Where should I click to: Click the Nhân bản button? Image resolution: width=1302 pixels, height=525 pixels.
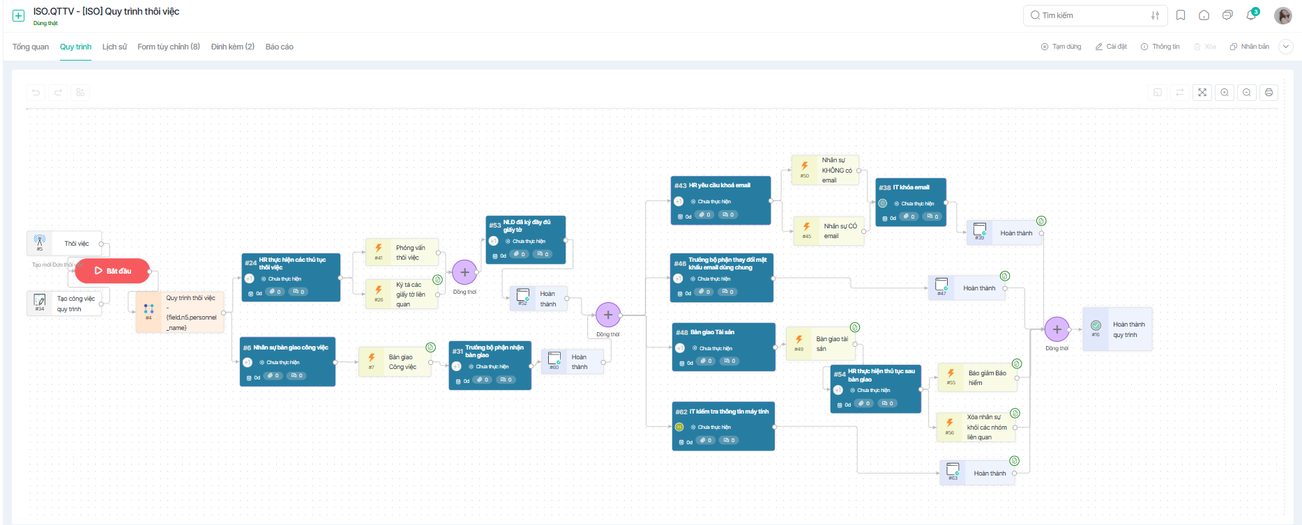[1250, 47]
